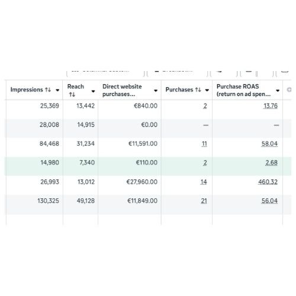Image resolution: width=296 pixels, height=296 pixels.
Task: Click ROAS value 56.04 in last row
Action: [269, 201]
